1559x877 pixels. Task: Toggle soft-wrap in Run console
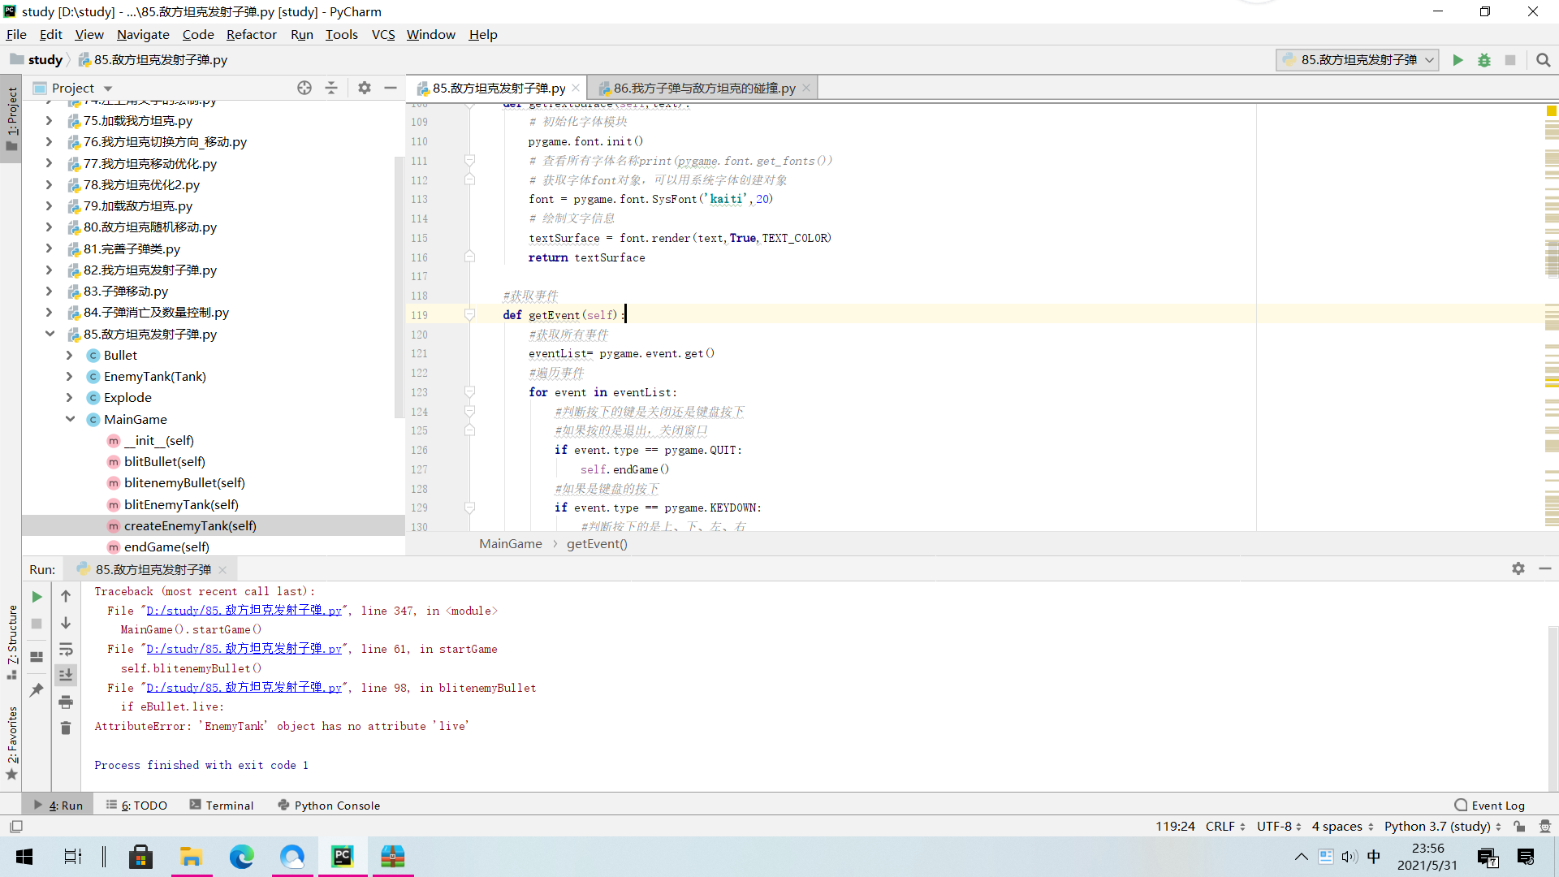coord(66,649)
